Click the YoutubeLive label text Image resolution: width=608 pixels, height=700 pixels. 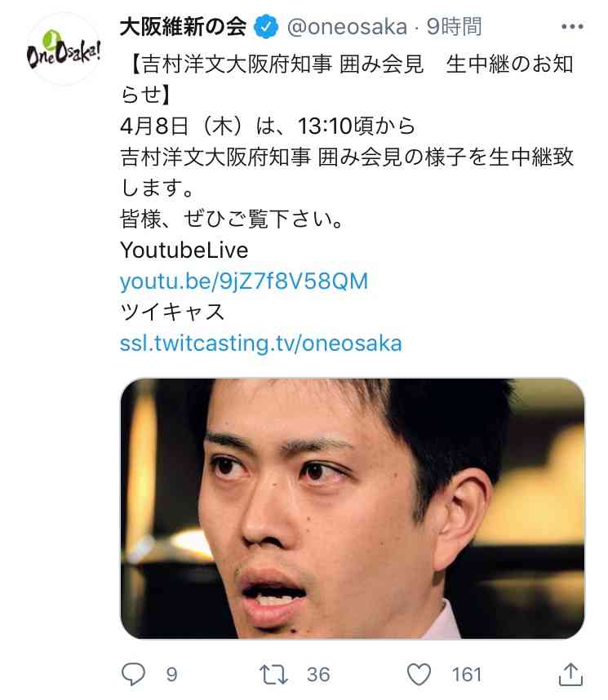tap(184, 250)
